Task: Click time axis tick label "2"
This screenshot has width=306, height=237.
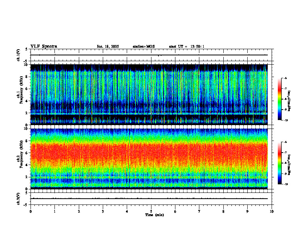Action: [x=79, y=211]
